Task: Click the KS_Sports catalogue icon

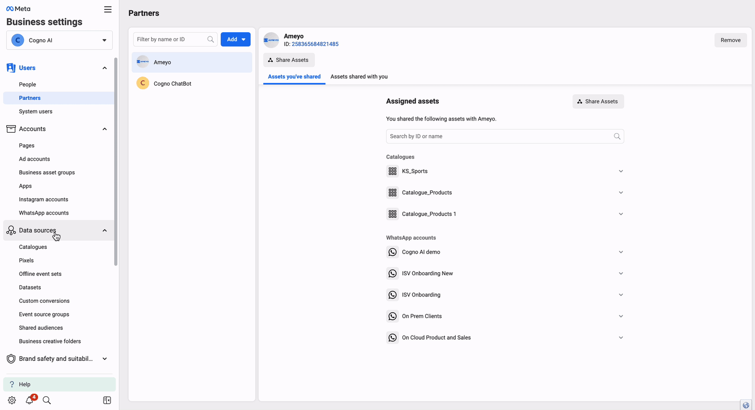Action: point(392,171)
